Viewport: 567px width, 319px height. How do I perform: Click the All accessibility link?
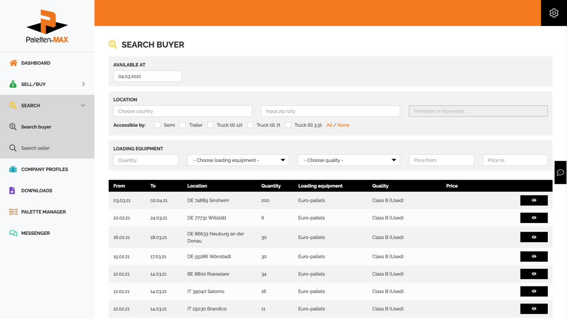point(329,125)
